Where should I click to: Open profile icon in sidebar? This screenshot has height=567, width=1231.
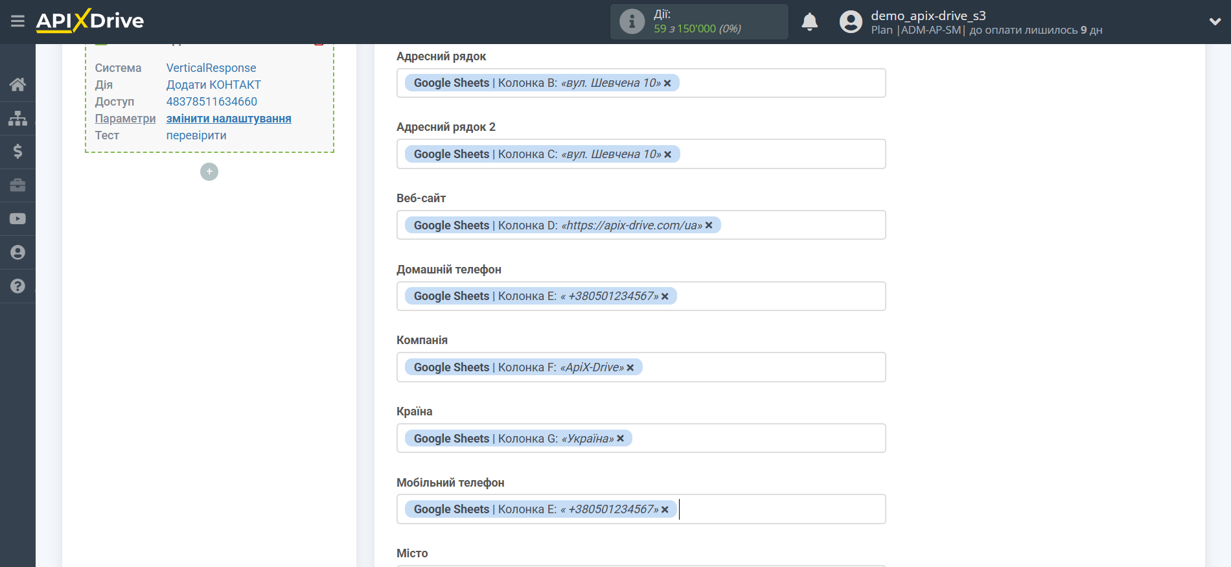click(x=17, y=253)
